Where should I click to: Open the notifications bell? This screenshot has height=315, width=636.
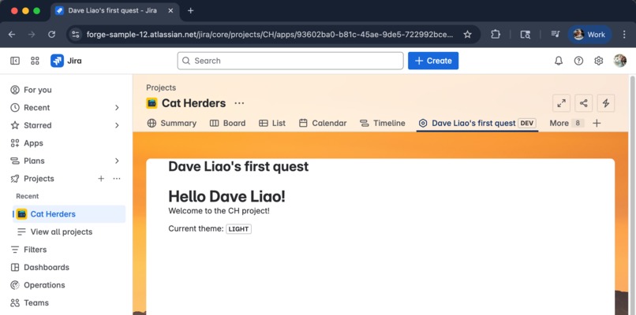click(559, 61)
